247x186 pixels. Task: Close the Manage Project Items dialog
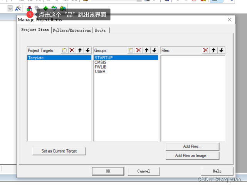tap(230, 20)
